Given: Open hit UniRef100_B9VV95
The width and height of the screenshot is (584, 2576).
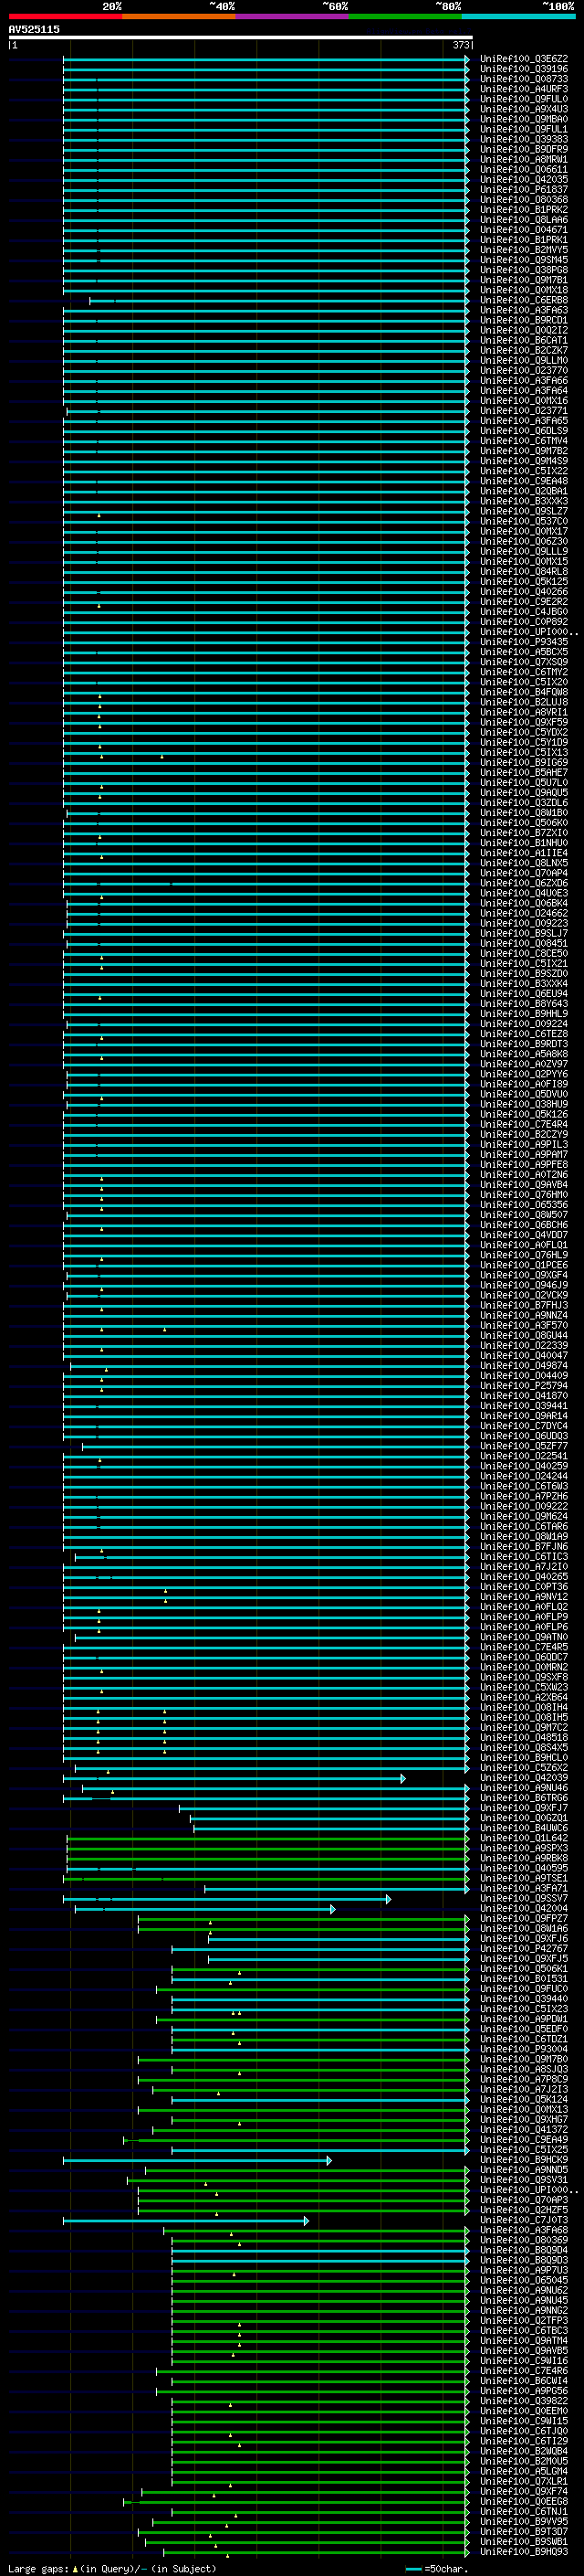Looking at the screenshot, I should click(524, 2521).
